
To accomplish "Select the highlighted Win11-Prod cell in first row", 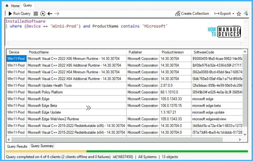I will coord(16,59).
